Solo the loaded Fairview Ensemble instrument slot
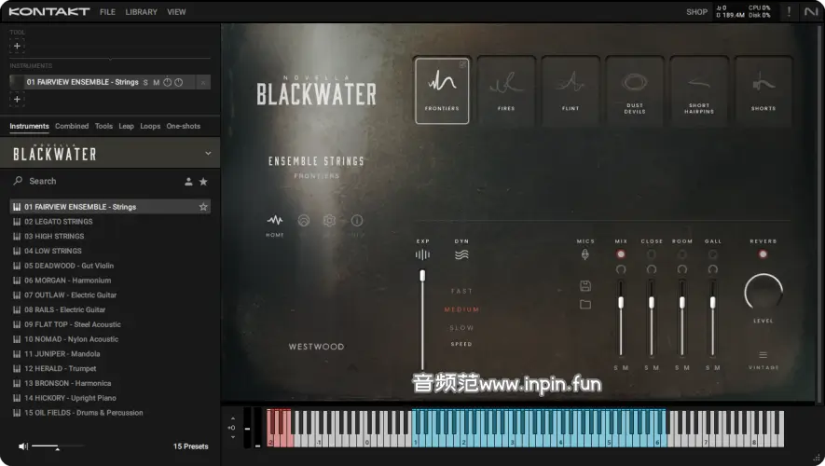 click(145, 83)
